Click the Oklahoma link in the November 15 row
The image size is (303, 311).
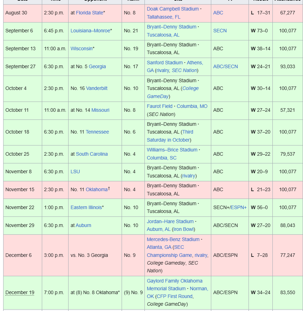[97, 189]
